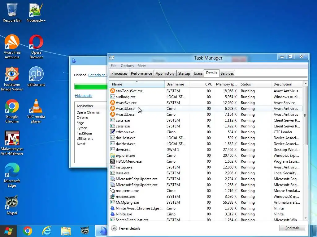Screen dimensions: 317x237
Task: Launch Google Chrome desktop icon
Action: point(12,111)
